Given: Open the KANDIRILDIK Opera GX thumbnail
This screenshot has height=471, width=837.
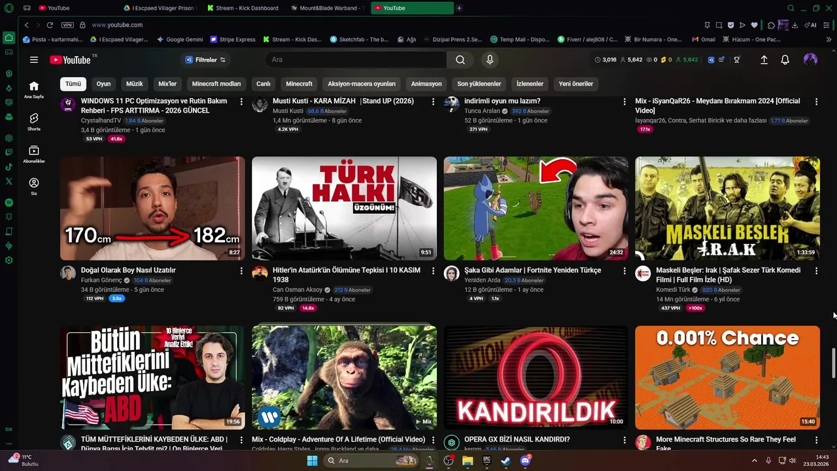Looking at the screenshot, I should point(536,377).
